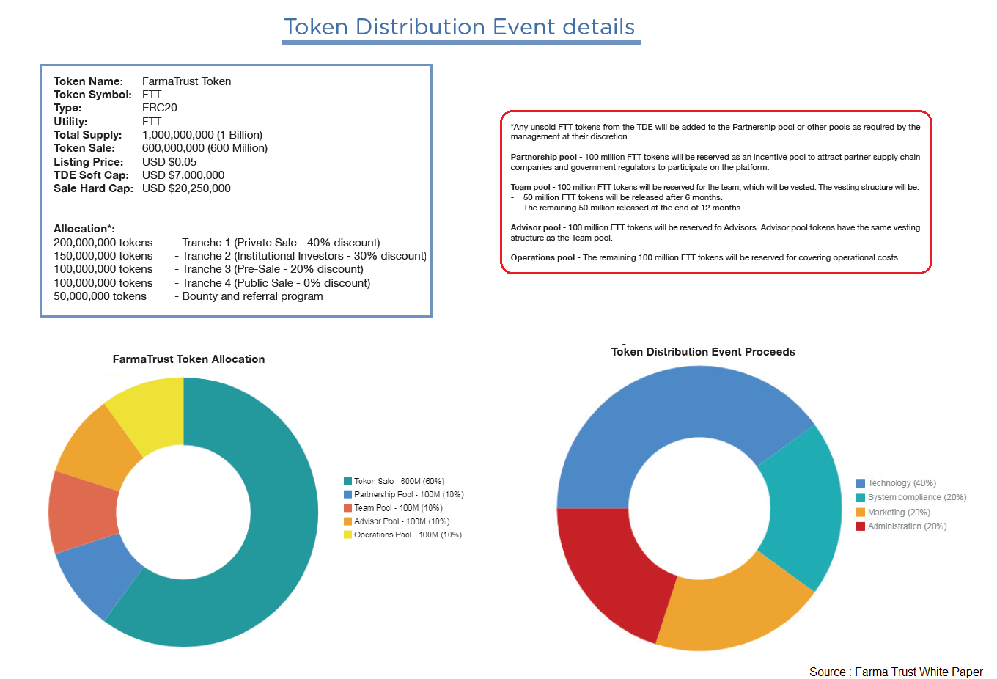
Task: Select legend text 'Operations Pool - 100M (10%)'
Action: click(408, 535)
